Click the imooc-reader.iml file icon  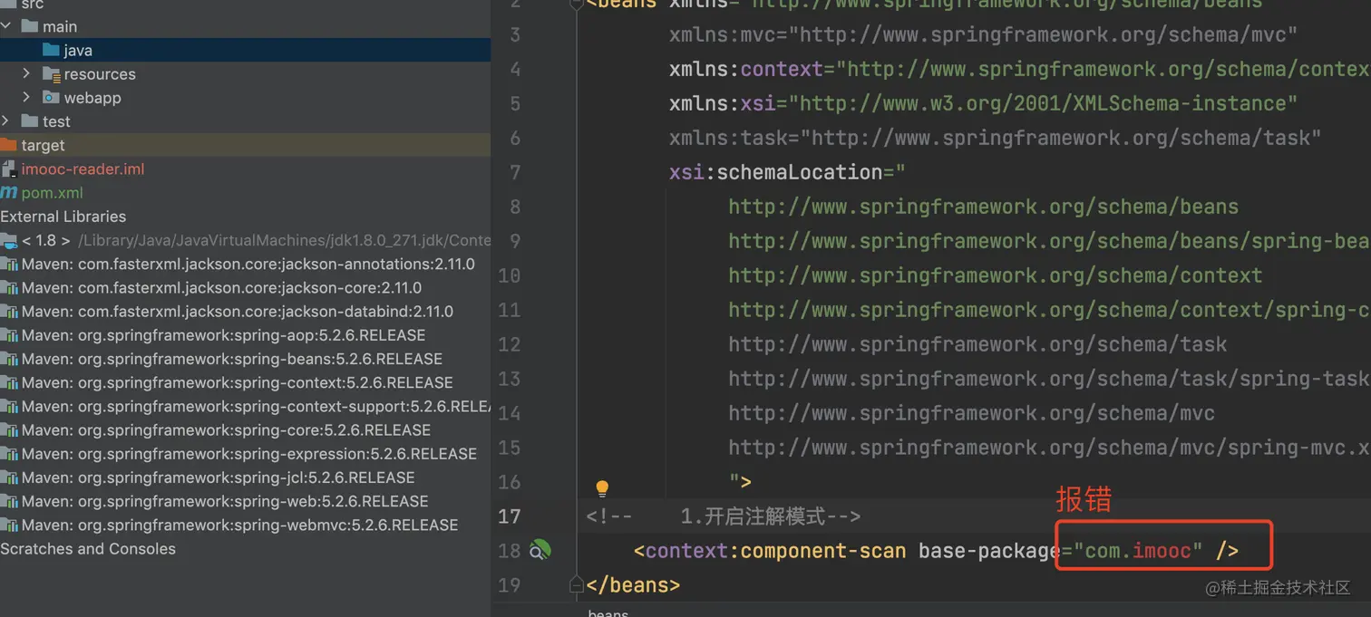8,169
